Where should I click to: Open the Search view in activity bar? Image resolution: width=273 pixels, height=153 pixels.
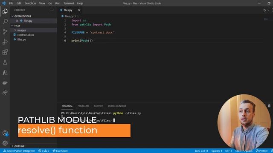point(5,22)
